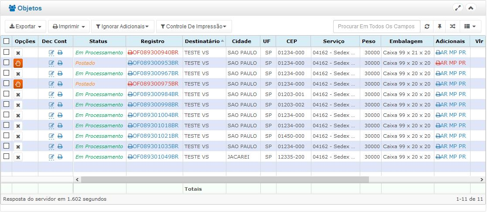Tick the select-all checkbox in the table header

(x=6, y=41)
